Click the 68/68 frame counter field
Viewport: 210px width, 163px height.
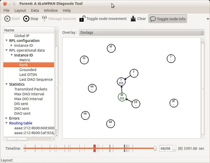(166, 148)
